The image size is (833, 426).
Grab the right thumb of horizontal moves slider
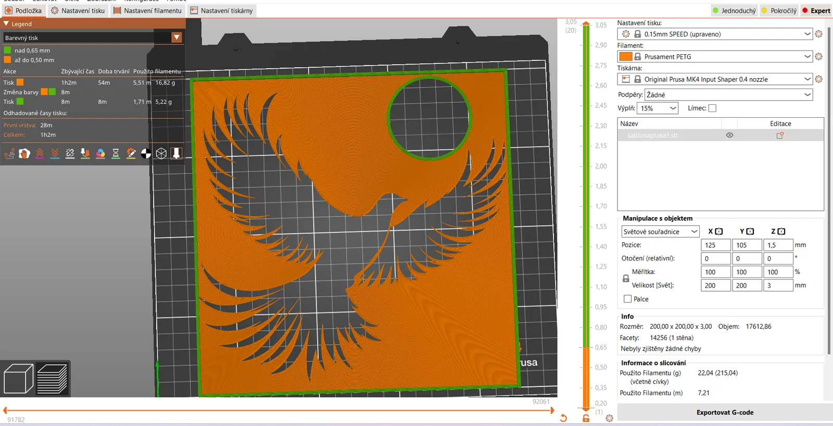[552, 410]
